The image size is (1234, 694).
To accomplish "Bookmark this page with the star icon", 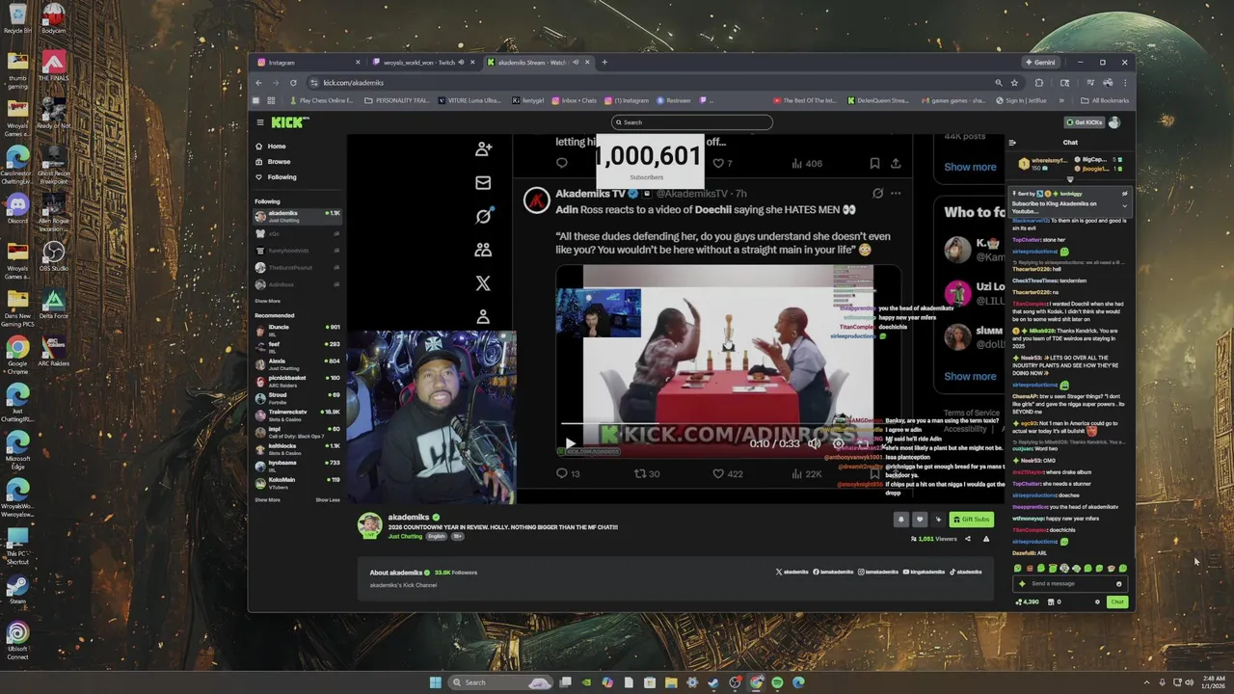I will [1014, 83].
